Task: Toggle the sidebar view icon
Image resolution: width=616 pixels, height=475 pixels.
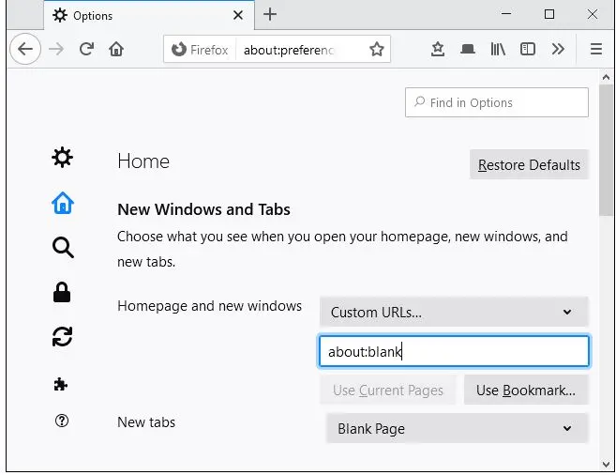Action: 528,50
